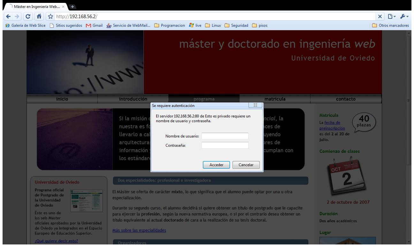Focus the Contraseña field
The image size is (414, 247).
(225, 145)
